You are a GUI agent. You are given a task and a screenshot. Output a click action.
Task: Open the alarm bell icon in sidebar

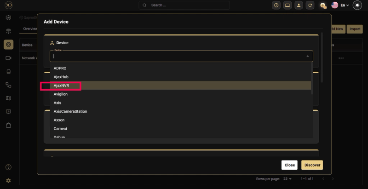click(8, 72)
